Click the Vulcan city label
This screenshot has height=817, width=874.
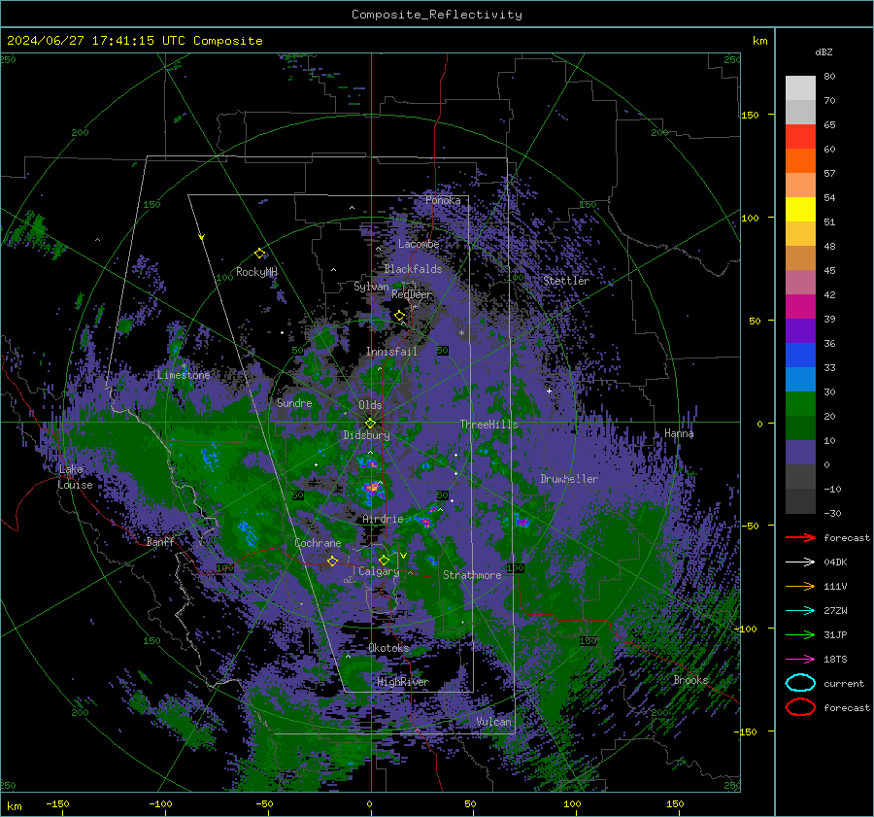(x=494, y=722)
